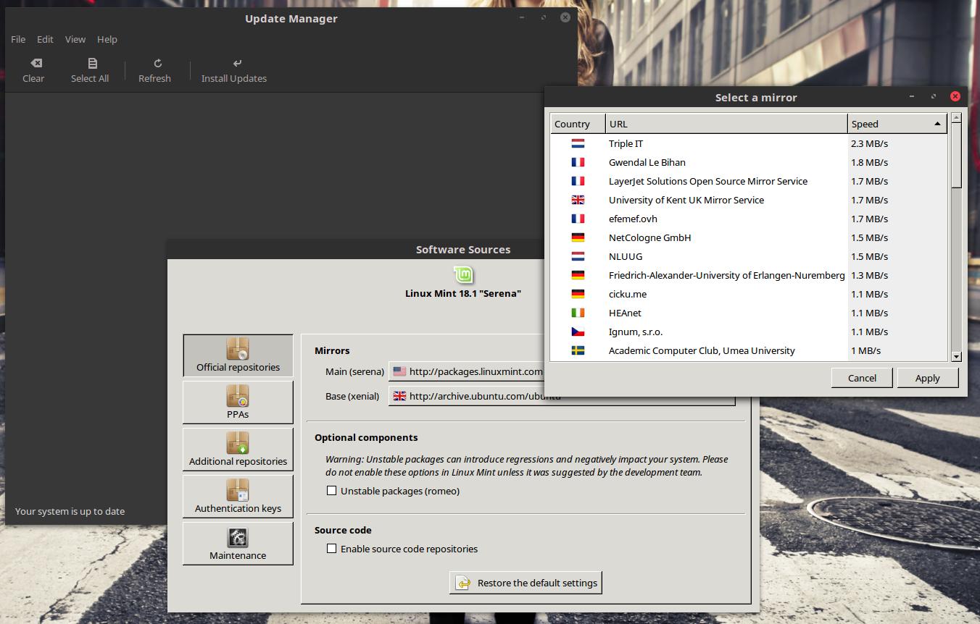Click Restore the default settings button
Viewport: 980px width, 624px height.
(x=526, y=583)
